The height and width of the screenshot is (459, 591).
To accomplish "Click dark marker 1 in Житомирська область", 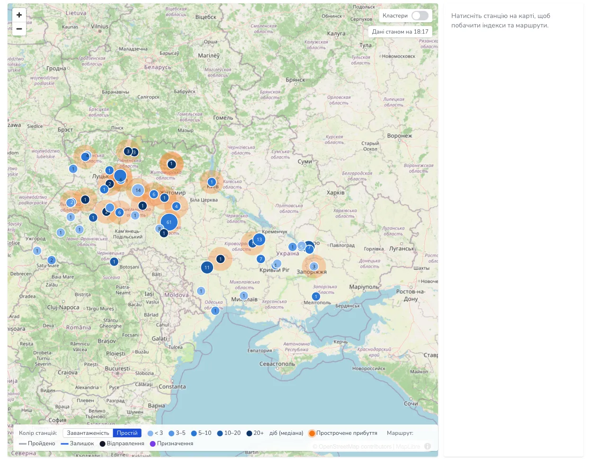I will 171,164.
